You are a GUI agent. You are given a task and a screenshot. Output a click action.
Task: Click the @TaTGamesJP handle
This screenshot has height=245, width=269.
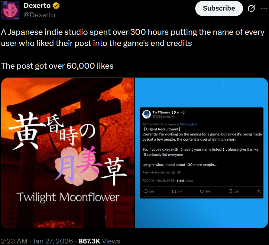coord(163,116)
